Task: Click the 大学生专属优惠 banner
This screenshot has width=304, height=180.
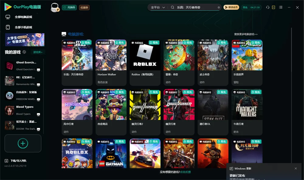Action: point(25,40)
